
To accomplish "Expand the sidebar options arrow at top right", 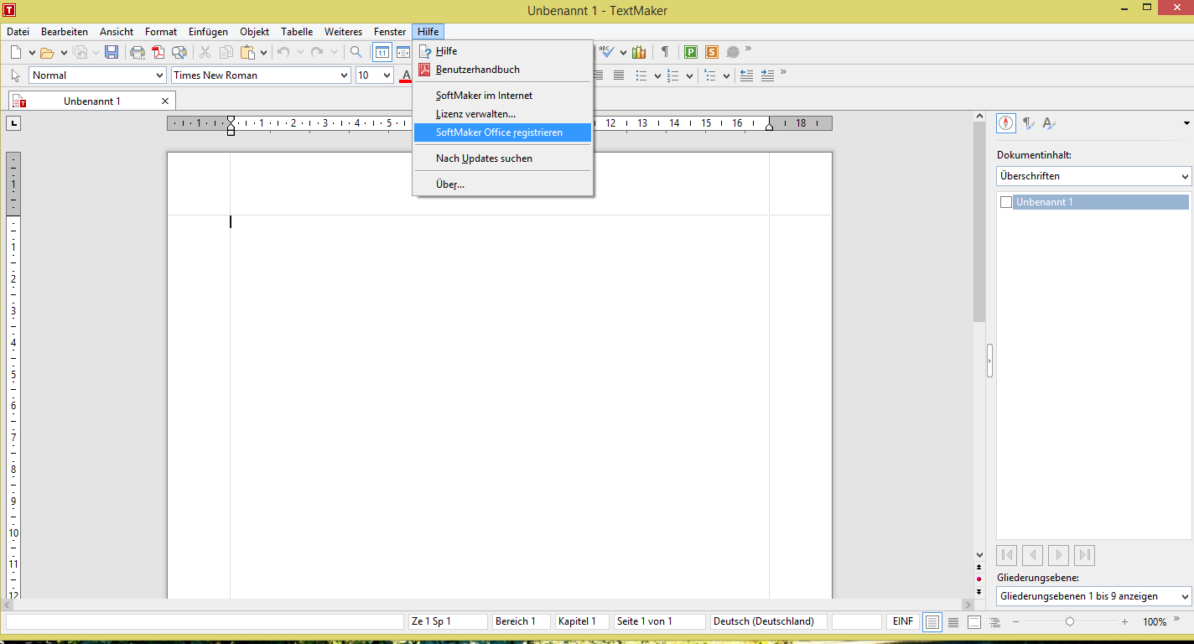I will tap(1186, 124).
